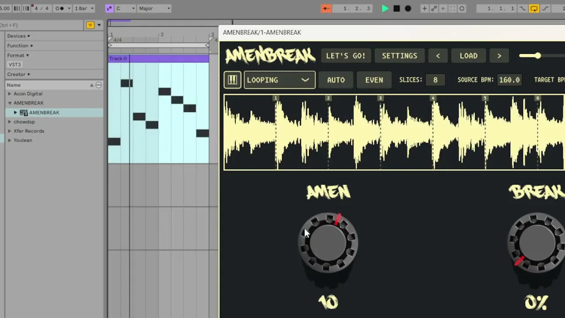Collapse the Format filter group

18,55
